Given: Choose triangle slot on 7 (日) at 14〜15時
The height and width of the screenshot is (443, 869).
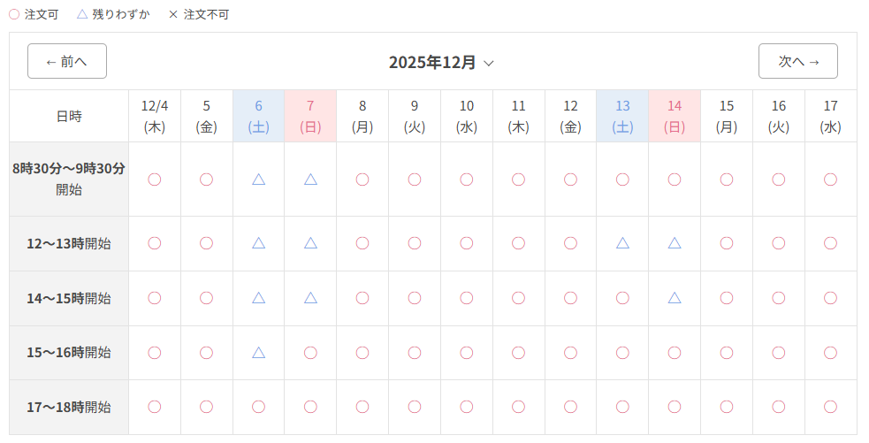Looking at the screenshot, I should (310, 298).
